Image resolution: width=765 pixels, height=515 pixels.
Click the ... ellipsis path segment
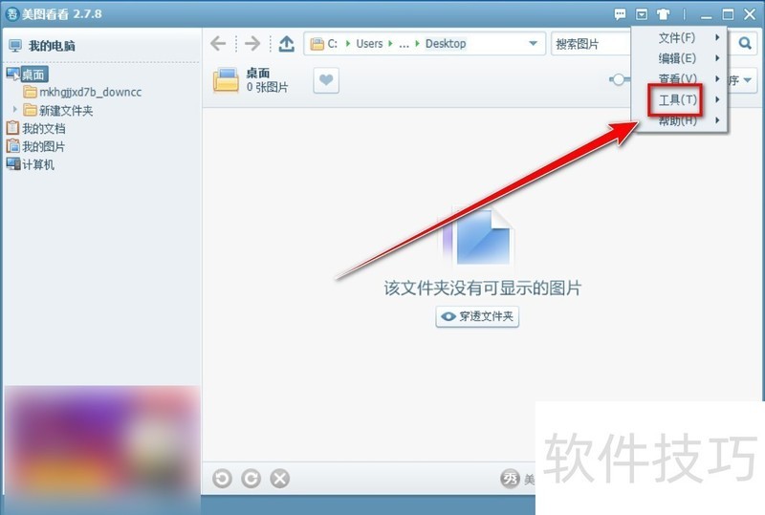(404, 44)
